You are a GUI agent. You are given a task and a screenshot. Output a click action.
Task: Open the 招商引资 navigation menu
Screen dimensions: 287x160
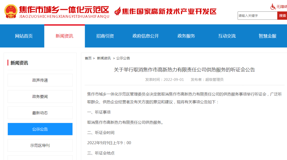pyautogui.click(x=105, y=36)
